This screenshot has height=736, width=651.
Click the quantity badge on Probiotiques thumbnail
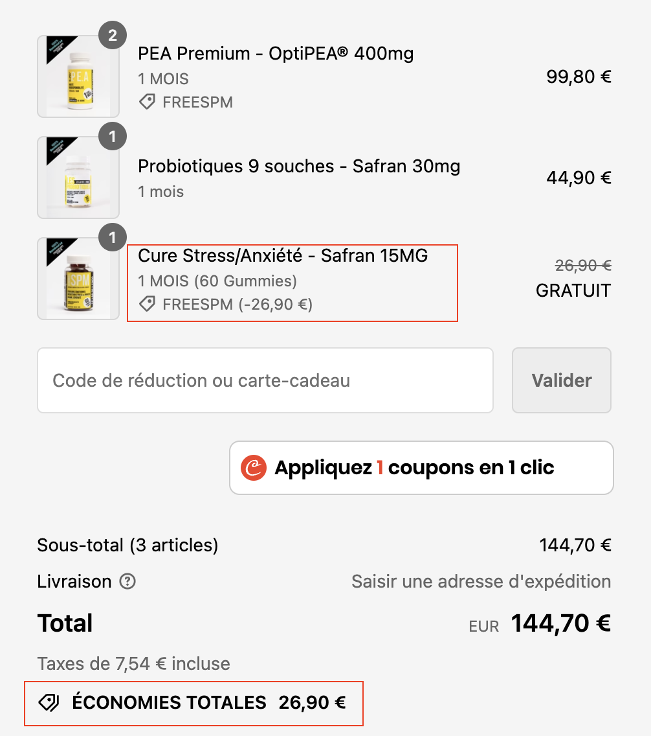(113, 136)
